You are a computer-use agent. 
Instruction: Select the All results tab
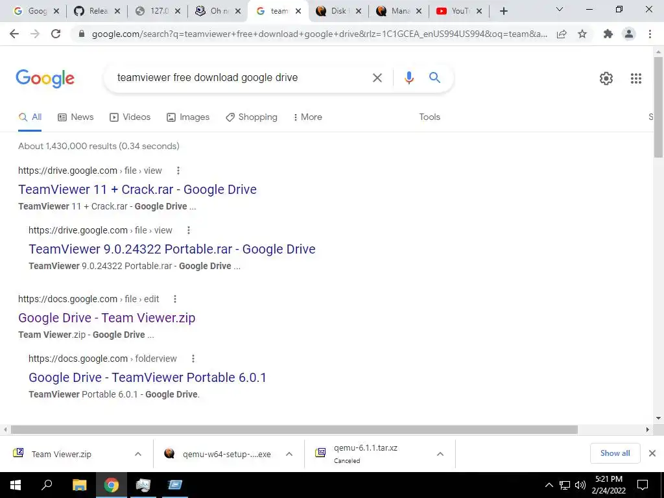click(x=30, y=117)
